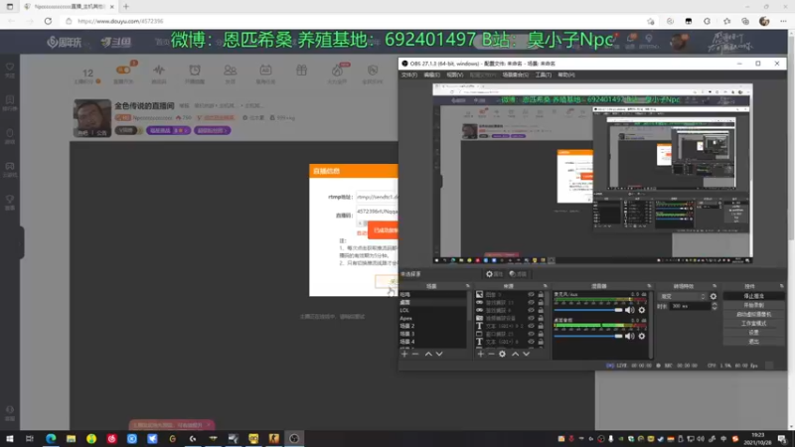Image resolution: width=795 pixels, height=447 pixels.
Task: Open Microsoft Edge from the taskbar
Action: point(51,438)
